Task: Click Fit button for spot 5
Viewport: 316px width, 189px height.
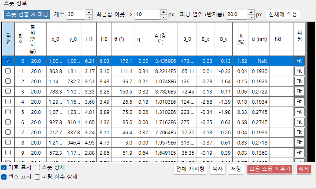Action: [299, 112]
